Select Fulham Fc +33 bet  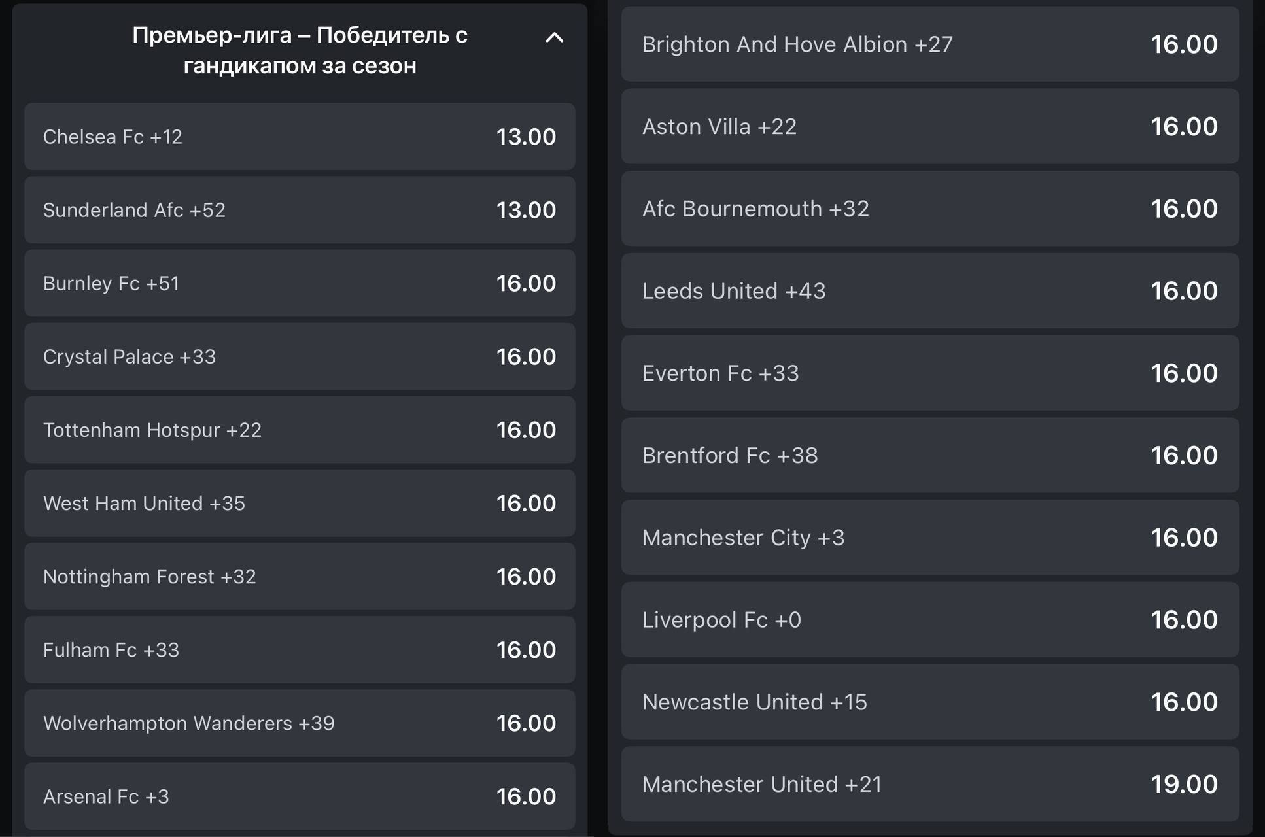300,649
